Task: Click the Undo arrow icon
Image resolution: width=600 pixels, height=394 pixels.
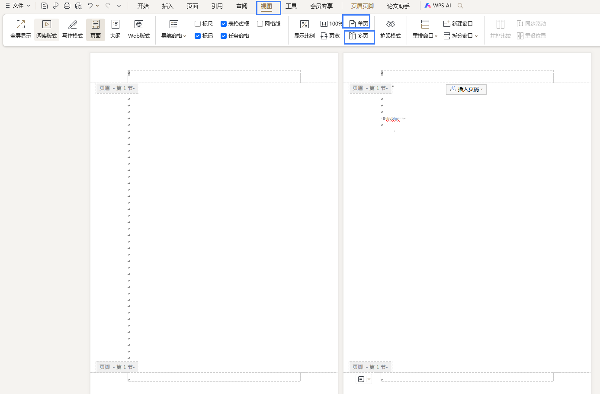Action: pos(90,6)
